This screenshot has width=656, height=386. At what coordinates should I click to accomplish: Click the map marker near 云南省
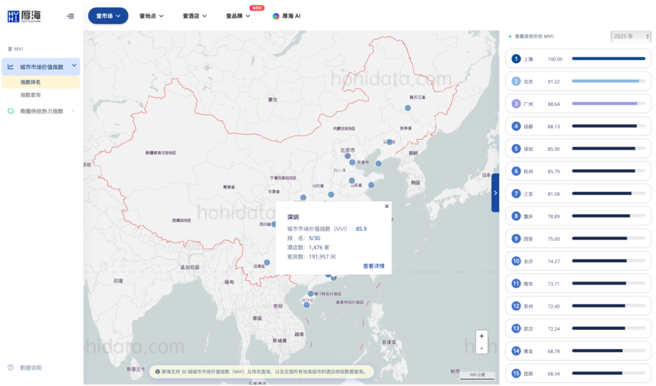[x=267, y=263]
